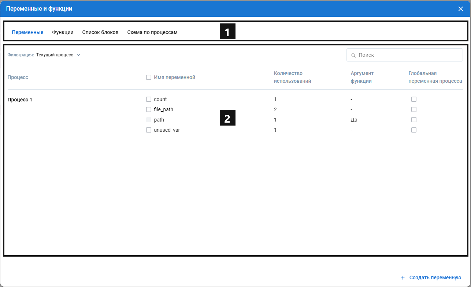Screen dimensions: 471x287
Task: Toggle the Имя переменной select-all checkbox
Action: click(x=149, y=77)
